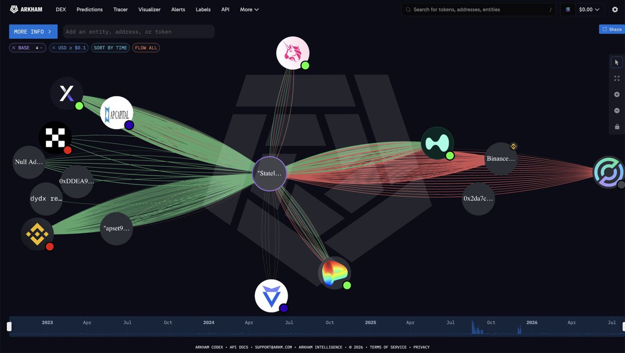This screenshot has height=353, width=625.
Task: Grab the left timeline range handle
Action: tap(9, 326)
